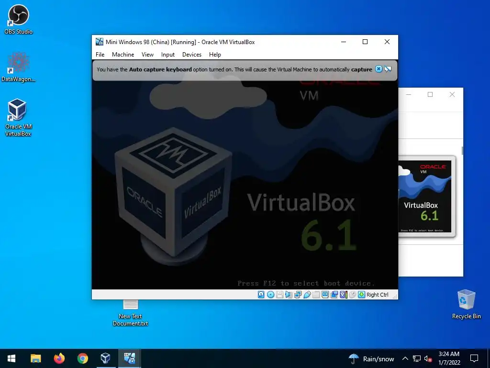
Task: Maximize the background VirtualBox Manager window
Action: click(430, 94)
